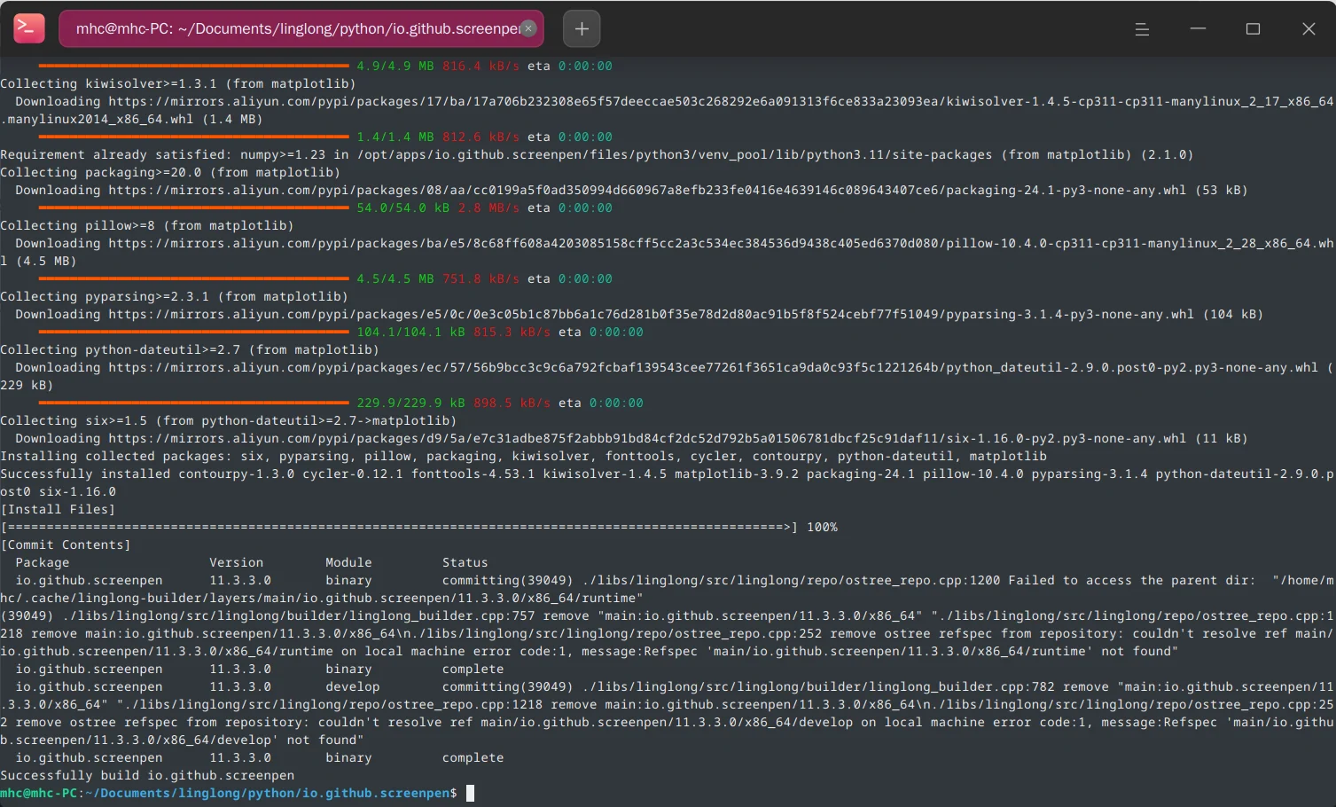This screenshot has width=1336, height=807.
Task: Click 'Successfully build io.github.screenpen' line
Action: point(147,775)
